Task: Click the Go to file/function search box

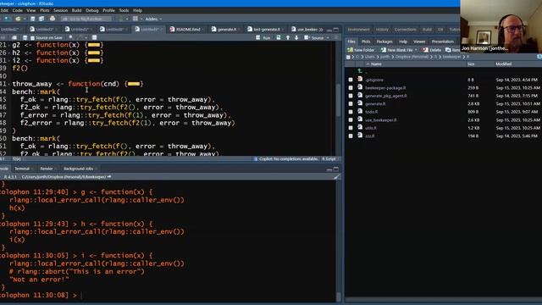Action: tap(87, 19)
